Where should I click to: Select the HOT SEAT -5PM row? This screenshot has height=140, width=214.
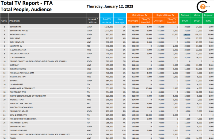pos(17,99)
